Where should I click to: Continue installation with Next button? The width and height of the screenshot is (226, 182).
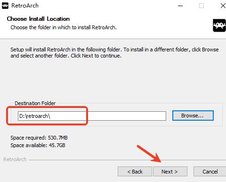click(170, 172)
